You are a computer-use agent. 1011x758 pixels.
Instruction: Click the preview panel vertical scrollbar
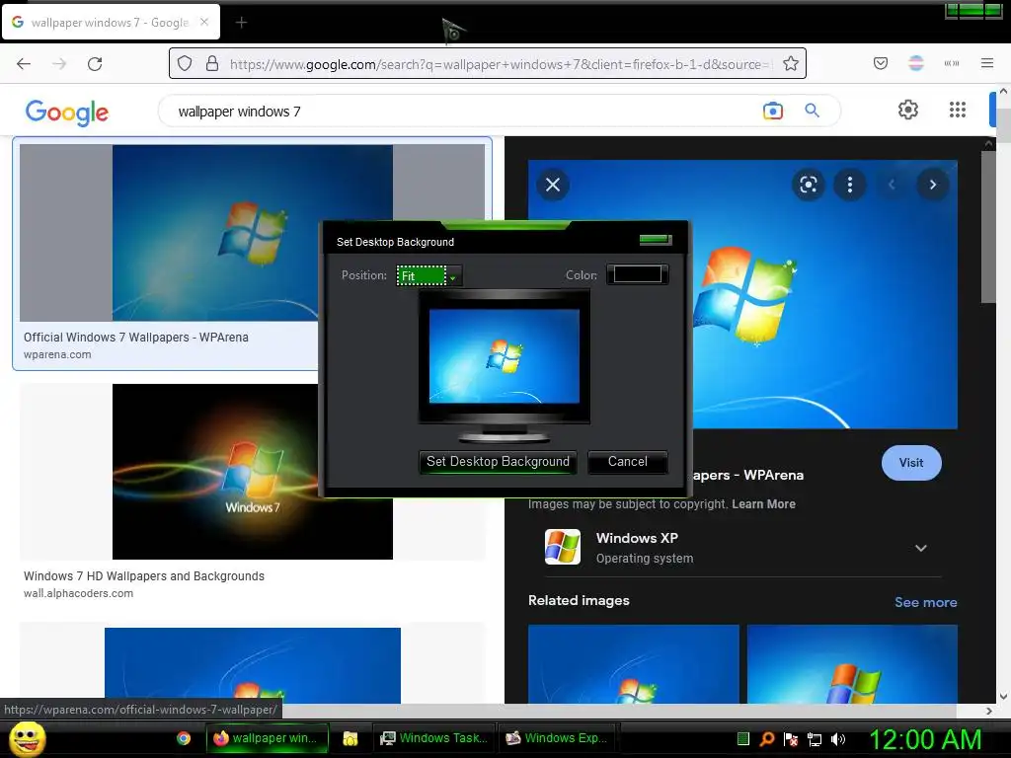click(x=987, y=226)
